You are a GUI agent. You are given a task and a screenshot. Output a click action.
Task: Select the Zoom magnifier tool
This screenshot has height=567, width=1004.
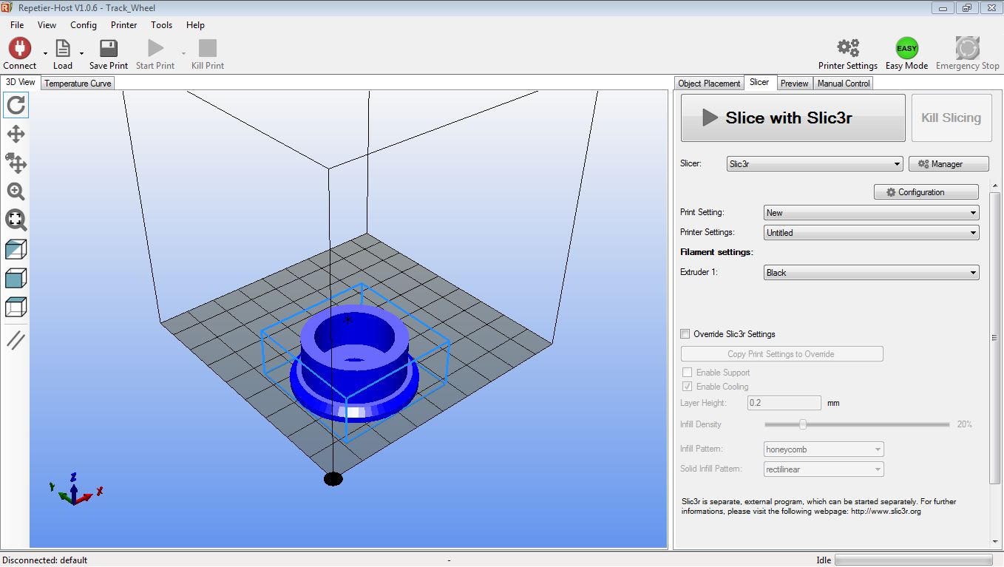(16, 191)
